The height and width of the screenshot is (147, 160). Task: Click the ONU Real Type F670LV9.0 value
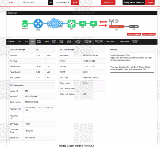click(29, 131)
